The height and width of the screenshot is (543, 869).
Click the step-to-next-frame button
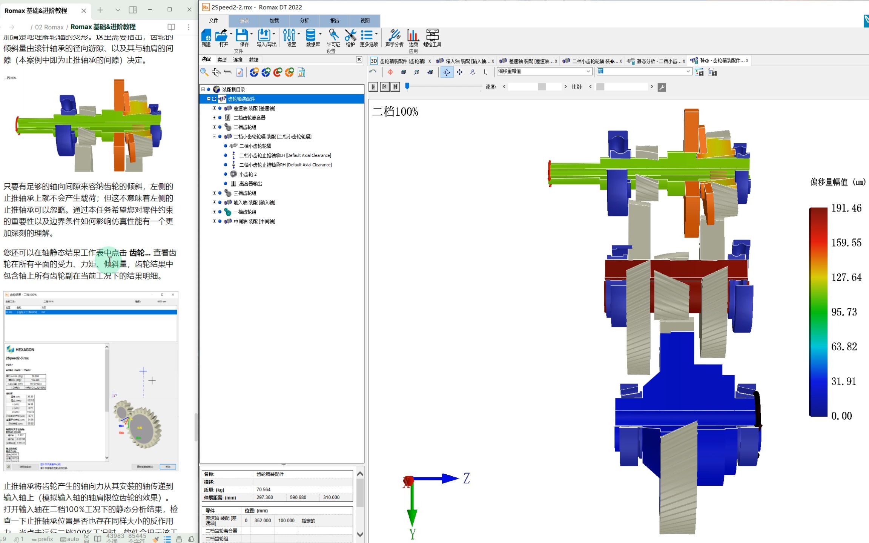[x=395, y=87]
